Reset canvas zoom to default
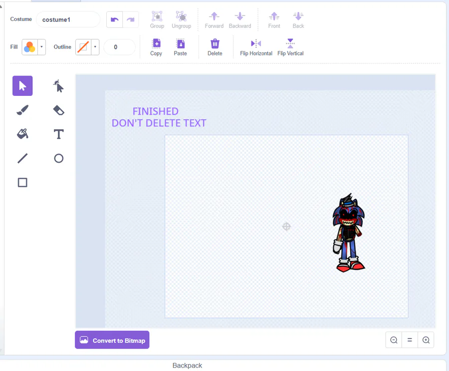The image size is (449, 371). (410, 340)
